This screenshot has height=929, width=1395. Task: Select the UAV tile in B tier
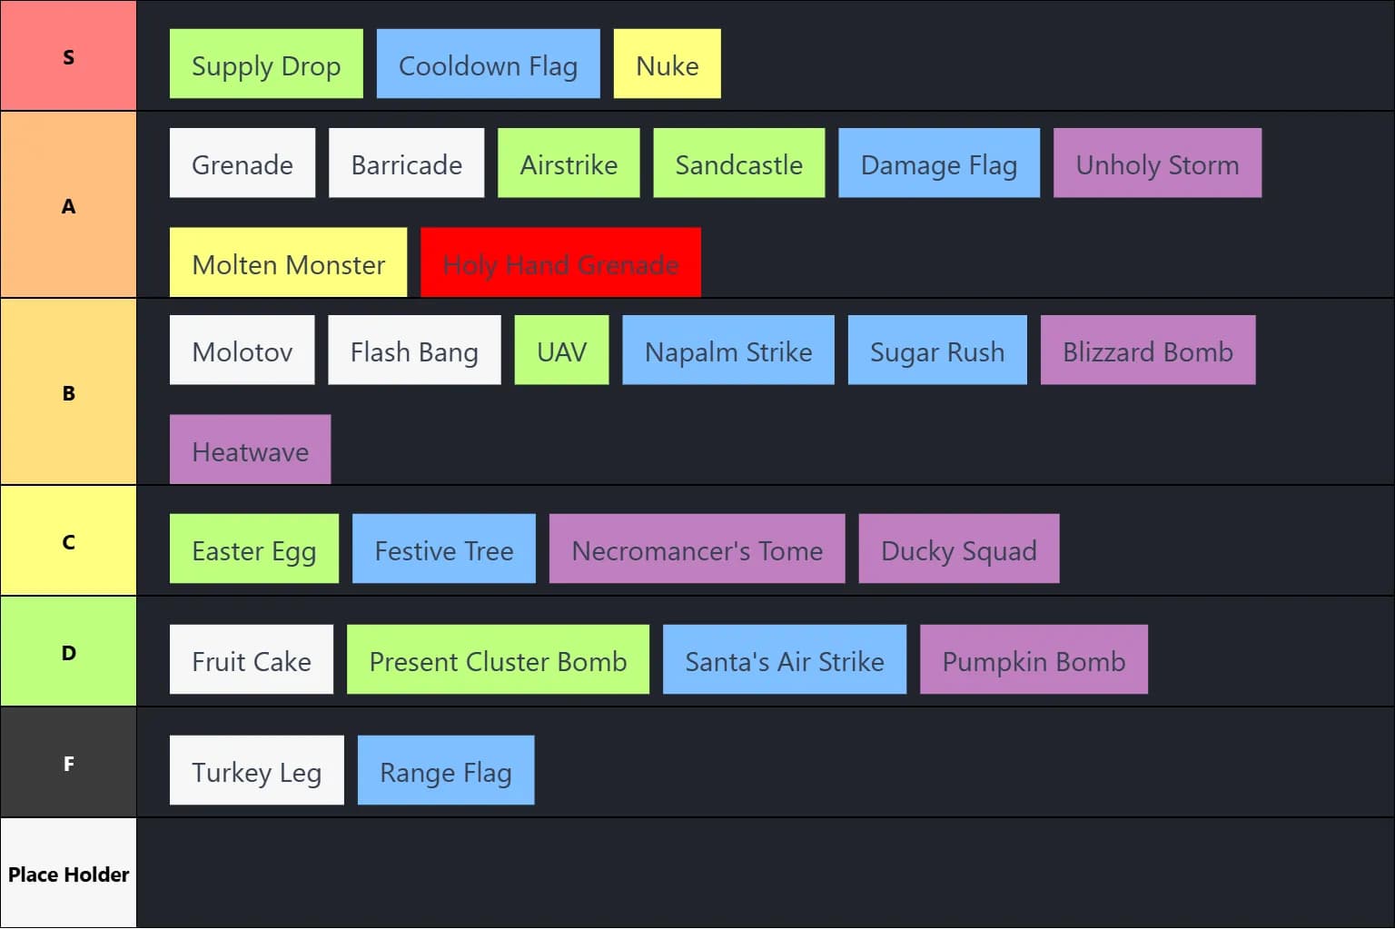click(561, 351)
